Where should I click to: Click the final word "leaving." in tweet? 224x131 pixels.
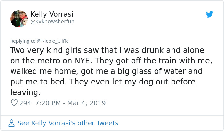25,92
